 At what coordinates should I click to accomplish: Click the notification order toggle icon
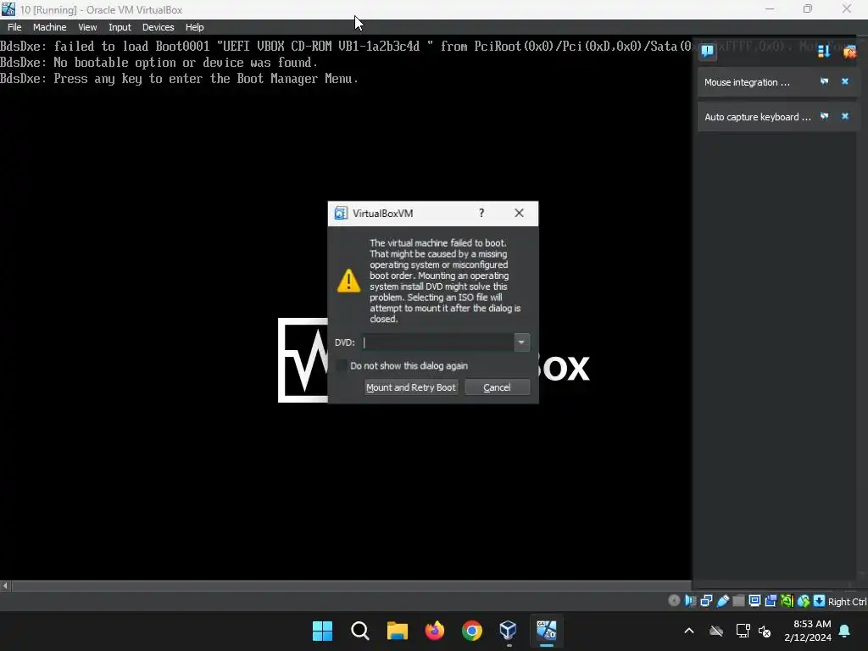pyautogui.click(x=824, y=52)
